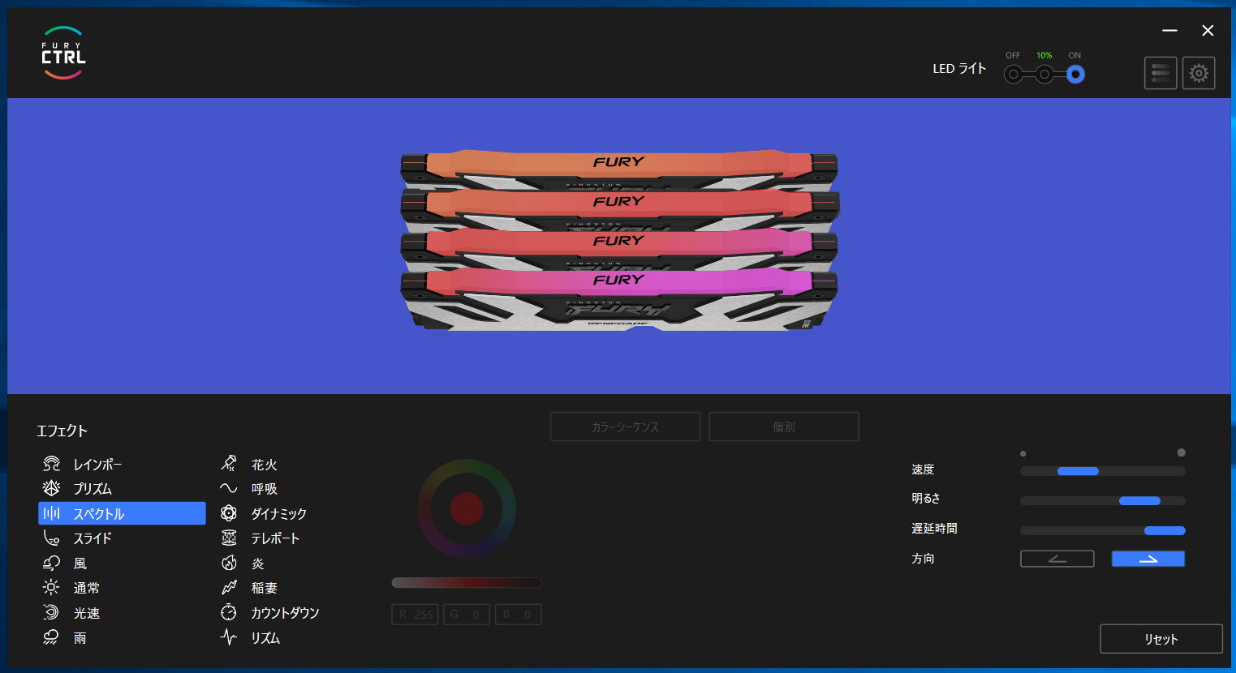Click the リセット button
The height and width of the screenshot is (673, 1236).
1161,639
